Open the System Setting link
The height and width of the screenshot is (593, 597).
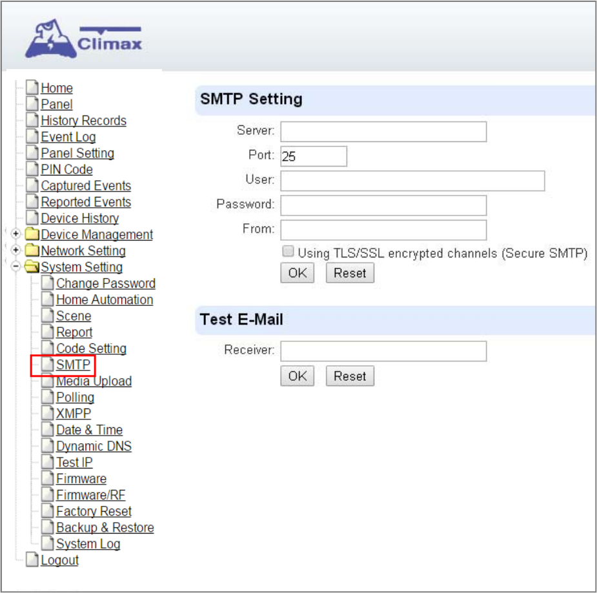pyautogui.click(x=81, y=267)
